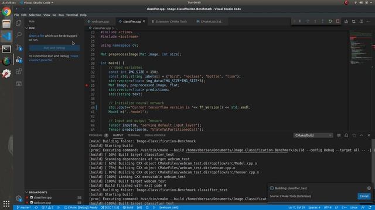The image size is (375, 210).
Task: Click the debug Step Over button
Action: point(308,22)
